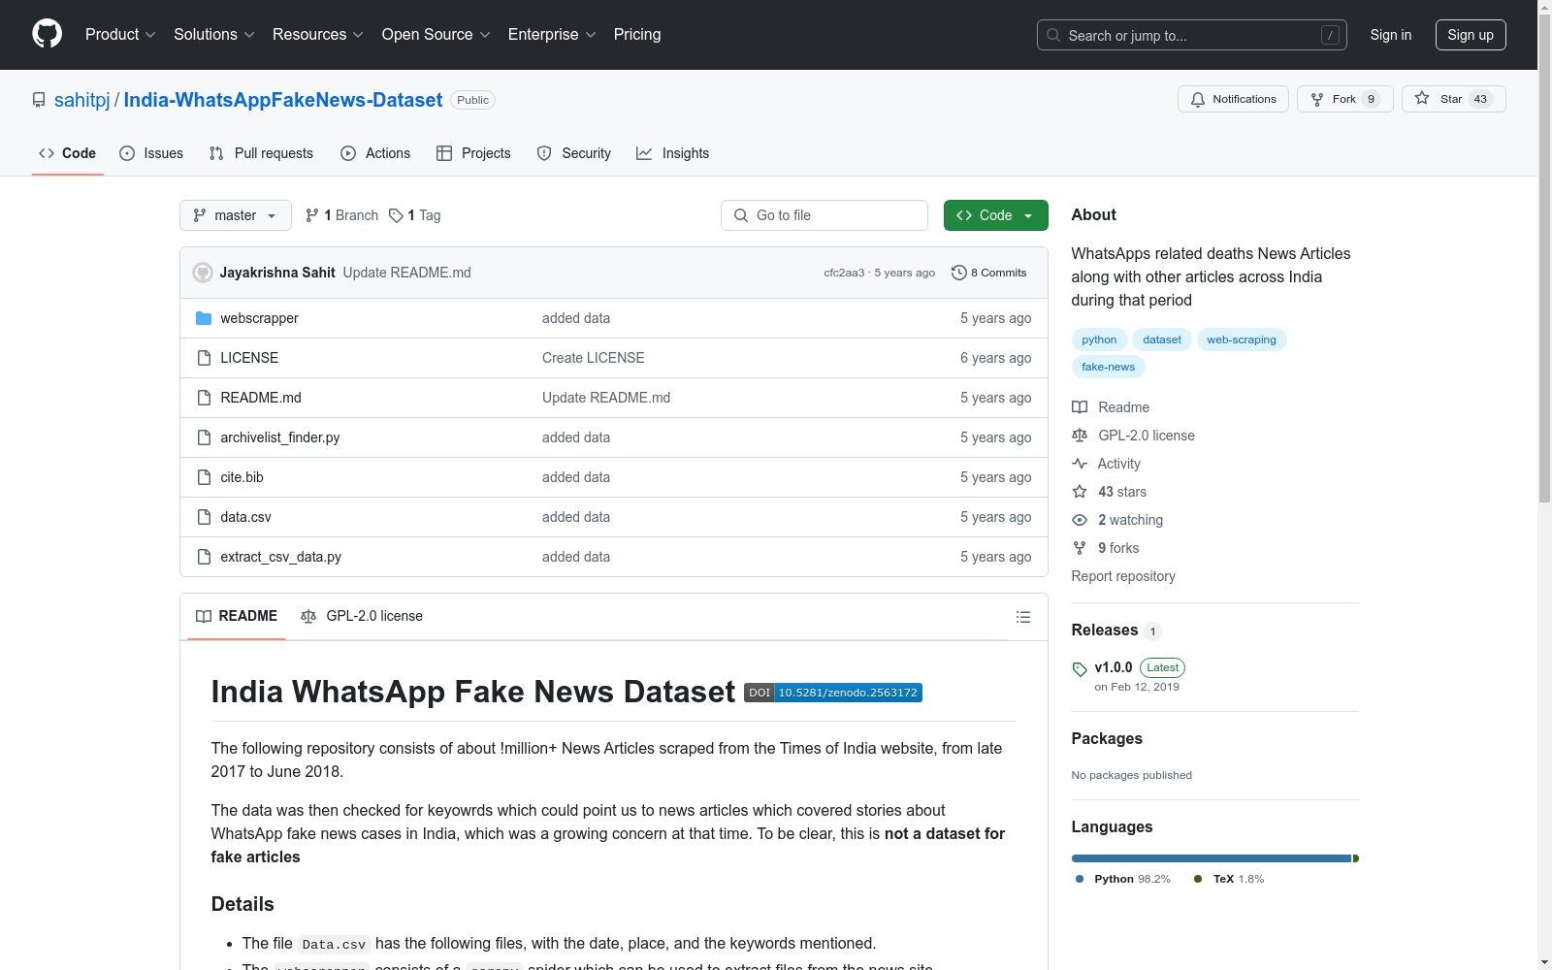Open the README outline list icon
The height and width of the screenshot is (970, 1552).
click(1022, 617)
